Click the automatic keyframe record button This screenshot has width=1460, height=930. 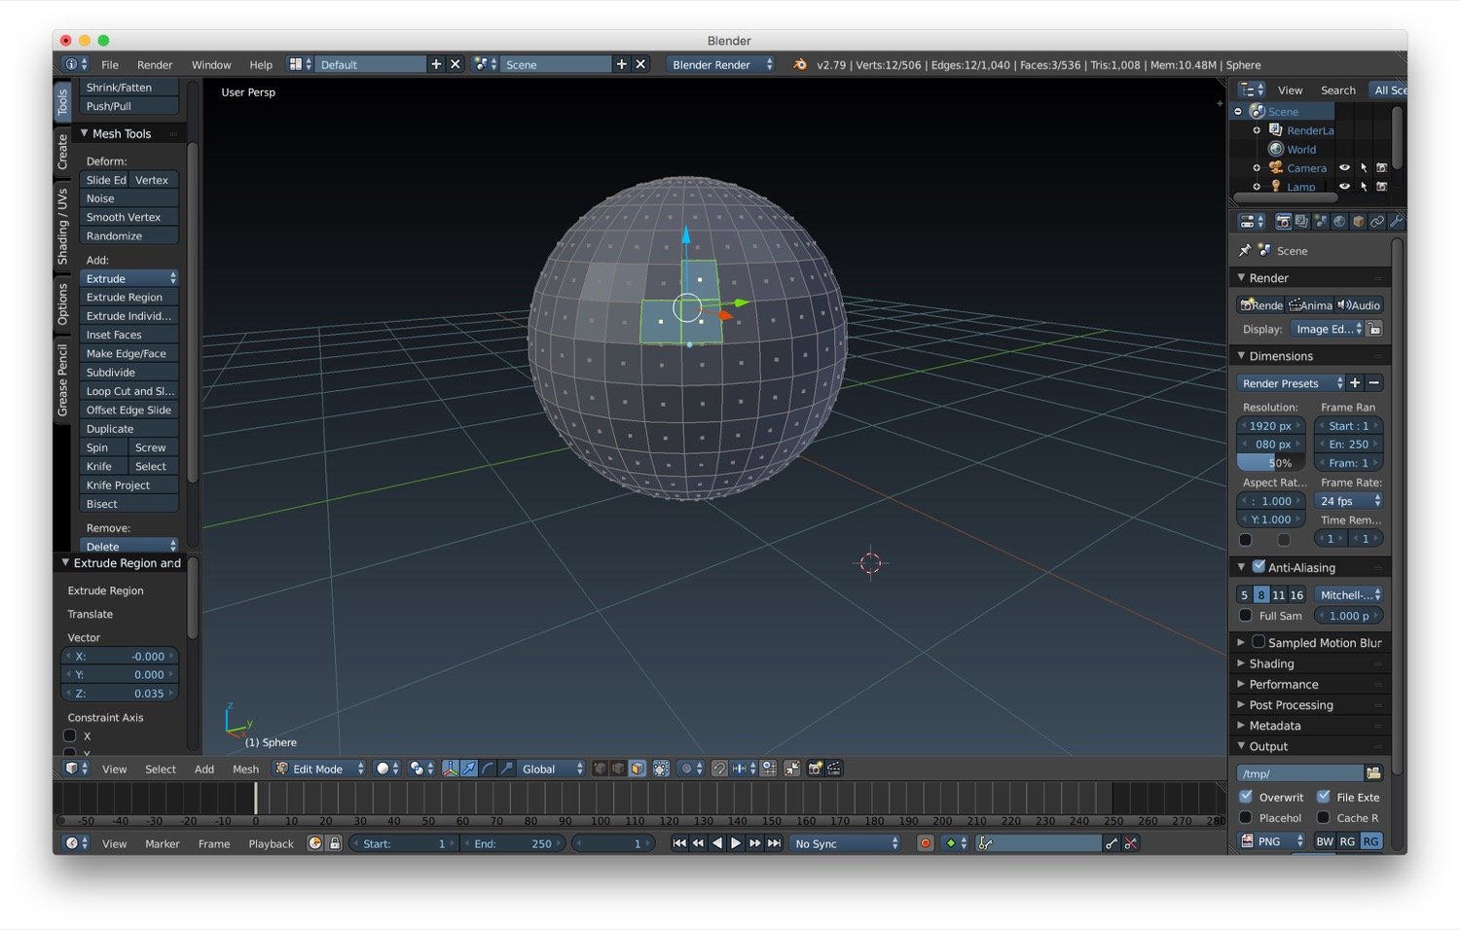926,843
